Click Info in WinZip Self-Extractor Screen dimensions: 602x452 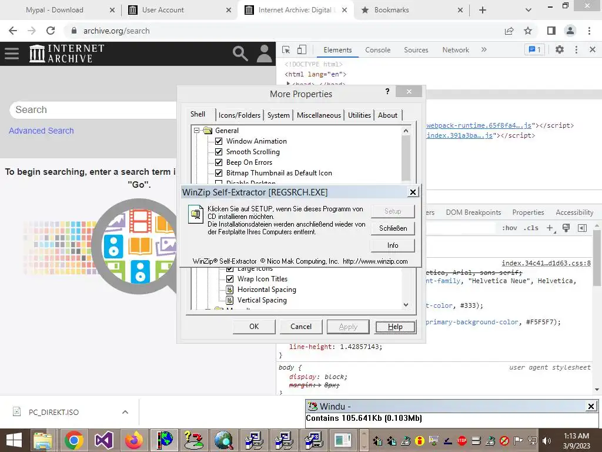[x=393, y=245]
